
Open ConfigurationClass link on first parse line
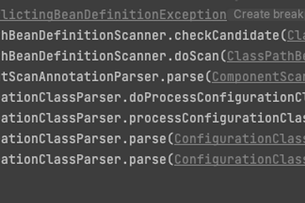point(239,139)
